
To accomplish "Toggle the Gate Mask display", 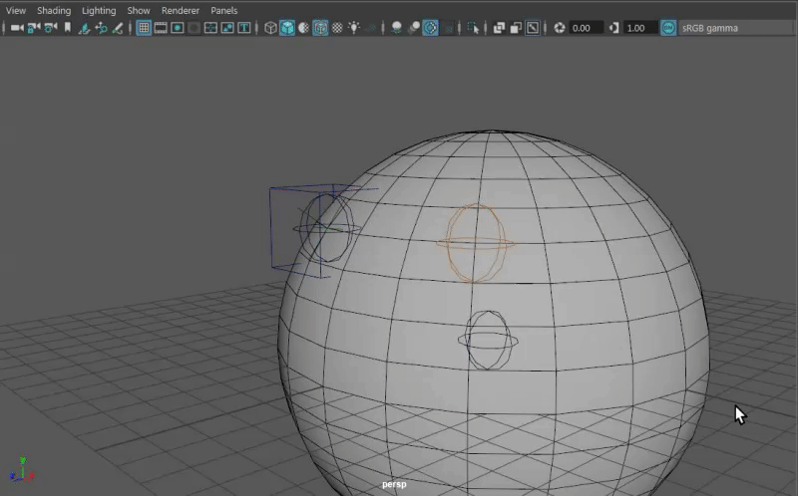I will 194,28.
